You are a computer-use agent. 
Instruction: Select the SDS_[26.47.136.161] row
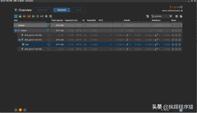(100, 40)
